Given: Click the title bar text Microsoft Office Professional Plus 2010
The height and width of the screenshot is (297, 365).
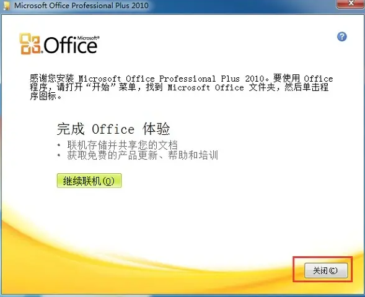Looking at the screenshot, I should coord(81,6).
